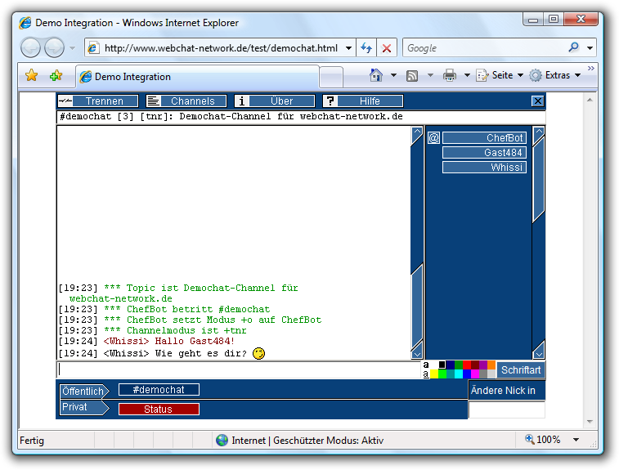This screenshot has height=470, width=619.
Task: Open the Extras tools menu
Action: click(x=555, y=75)
